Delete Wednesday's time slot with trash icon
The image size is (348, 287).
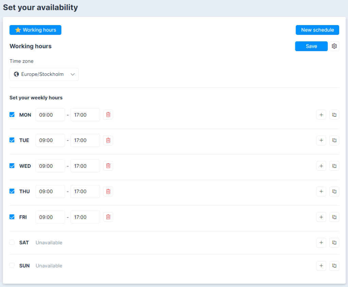[108, 166]
